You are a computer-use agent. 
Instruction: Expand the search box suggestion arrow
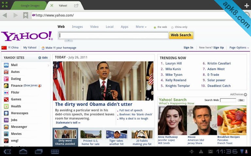click(x=69, y=40)
